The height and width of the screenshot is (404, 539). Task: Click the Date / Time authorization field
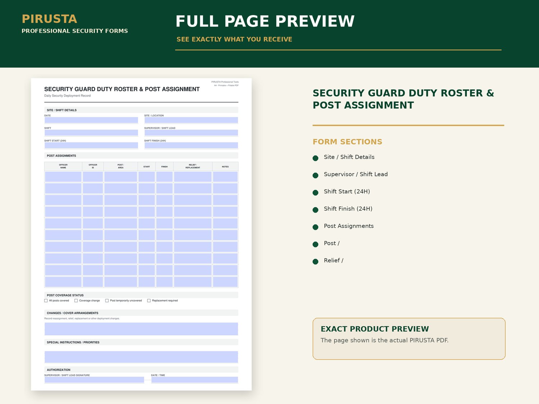pyautogui.click(x=194, y=380)
